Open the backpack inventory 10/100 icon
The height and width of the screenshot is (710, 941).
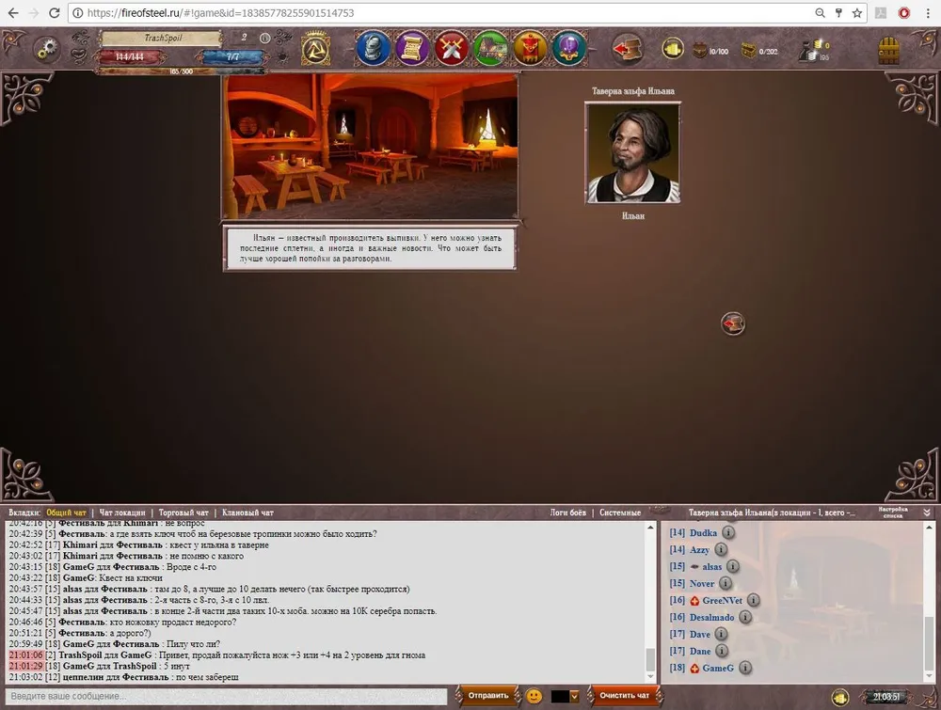(x=700, y=51)
